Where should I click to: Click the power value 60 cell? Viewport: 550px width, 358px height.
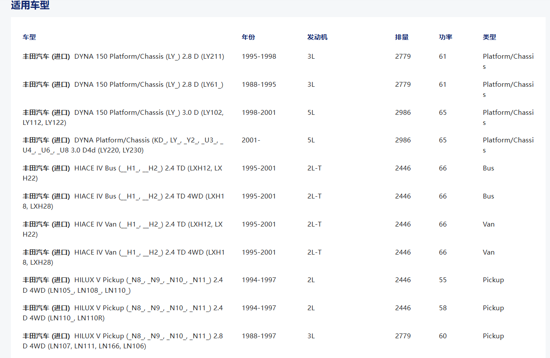(x=443, y=336)
